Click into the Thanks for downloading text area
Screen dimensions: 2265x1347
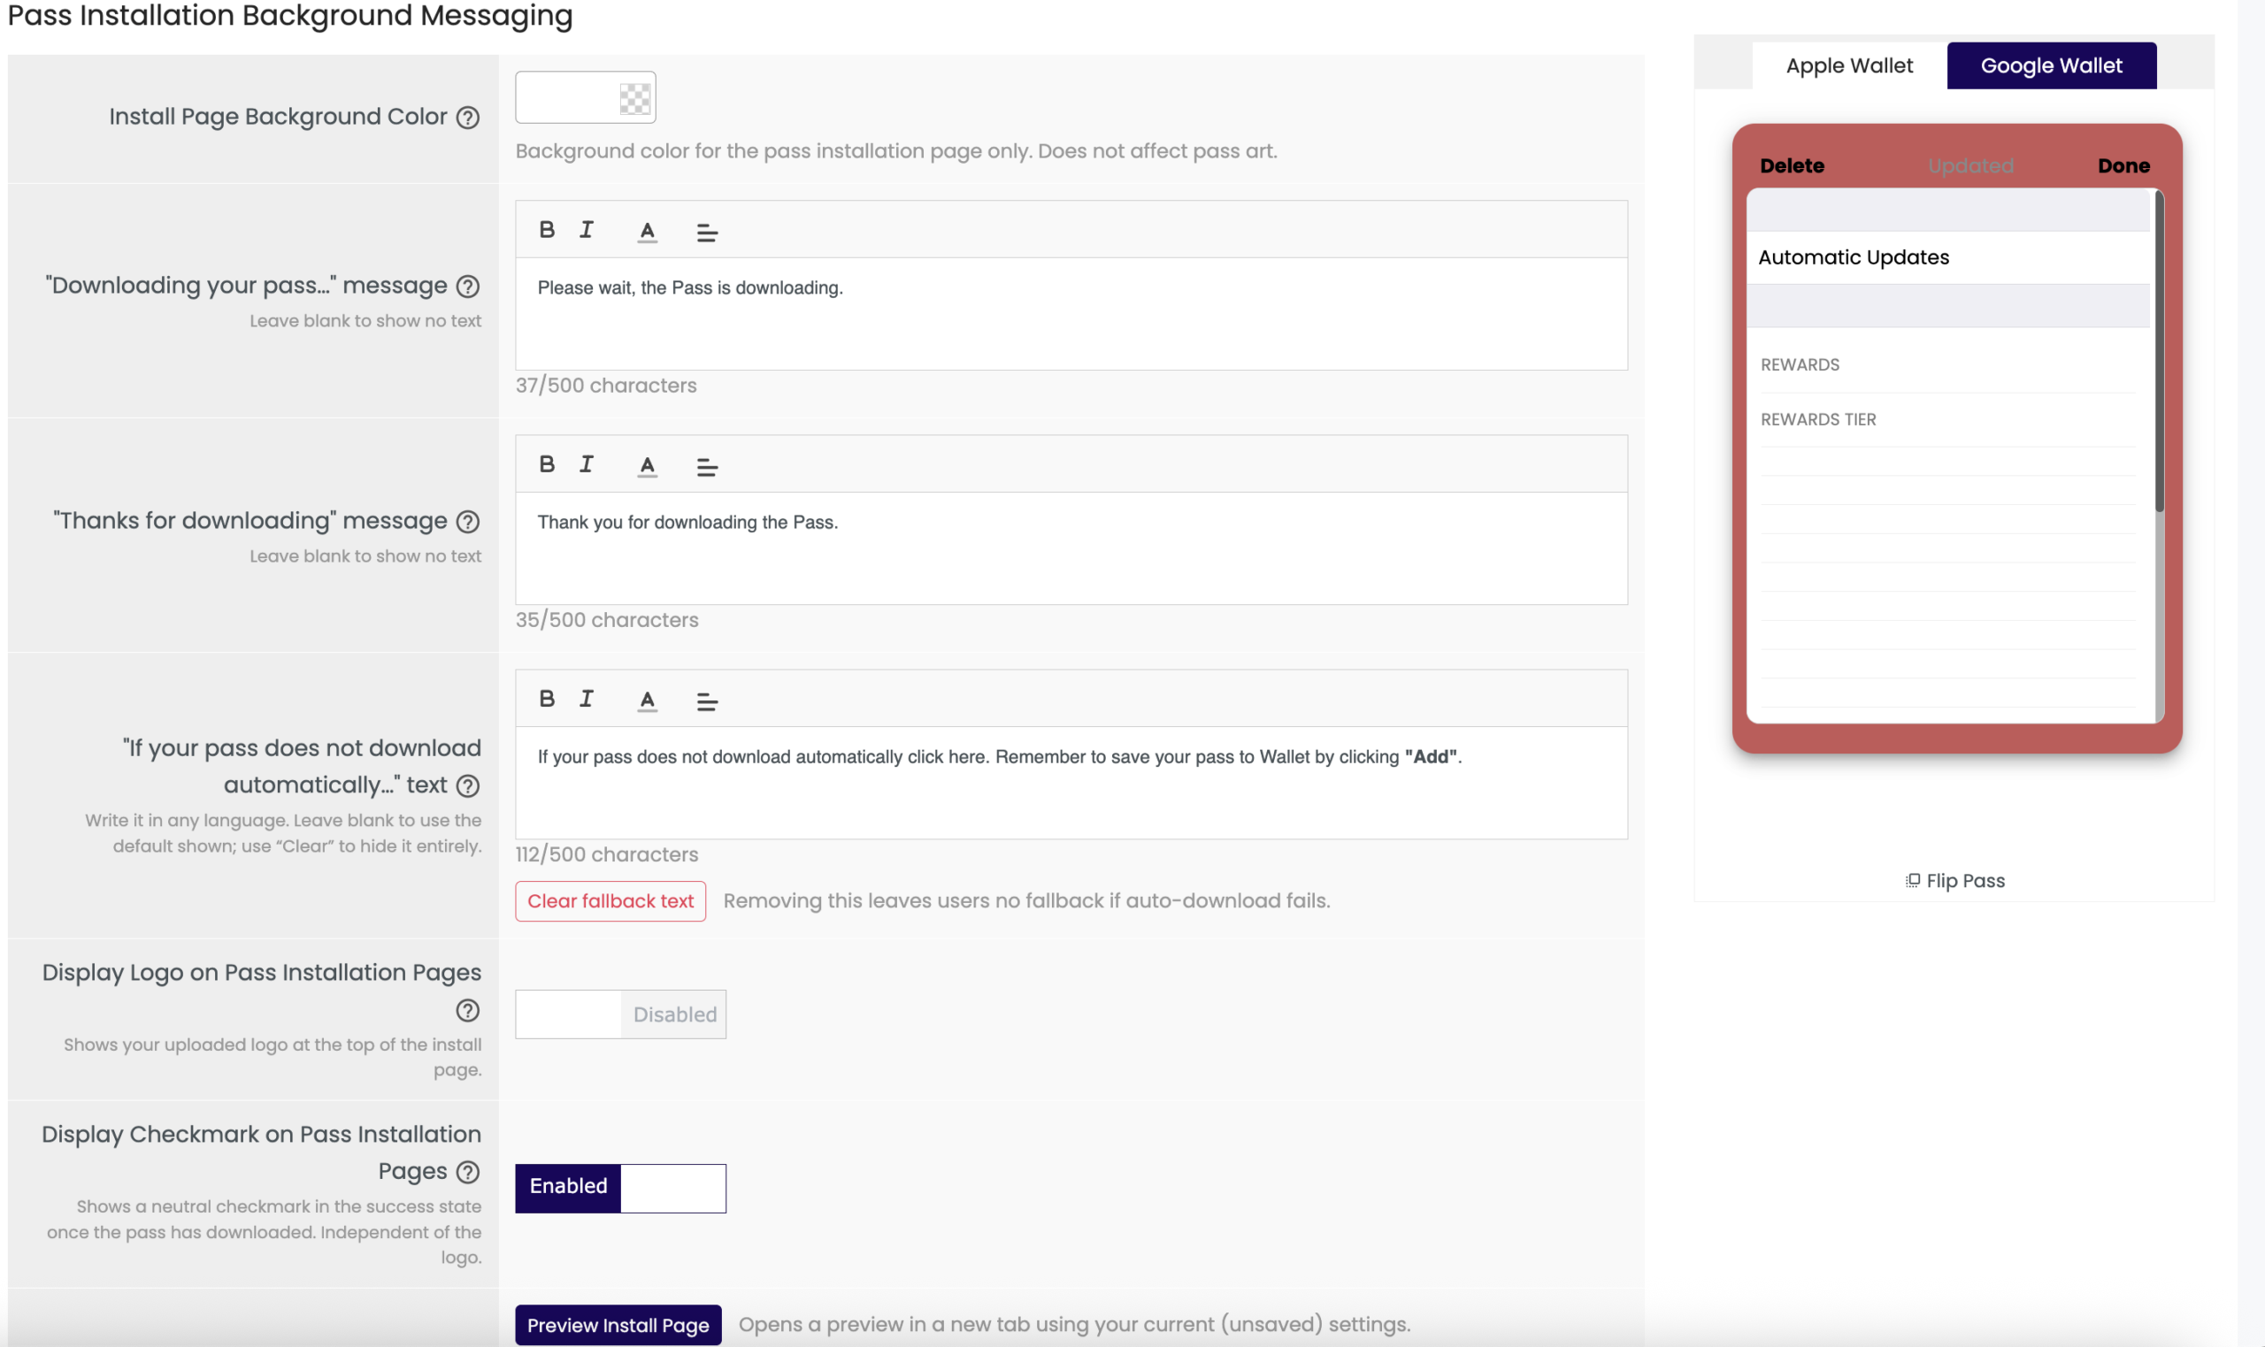[x=1071, y=548]
